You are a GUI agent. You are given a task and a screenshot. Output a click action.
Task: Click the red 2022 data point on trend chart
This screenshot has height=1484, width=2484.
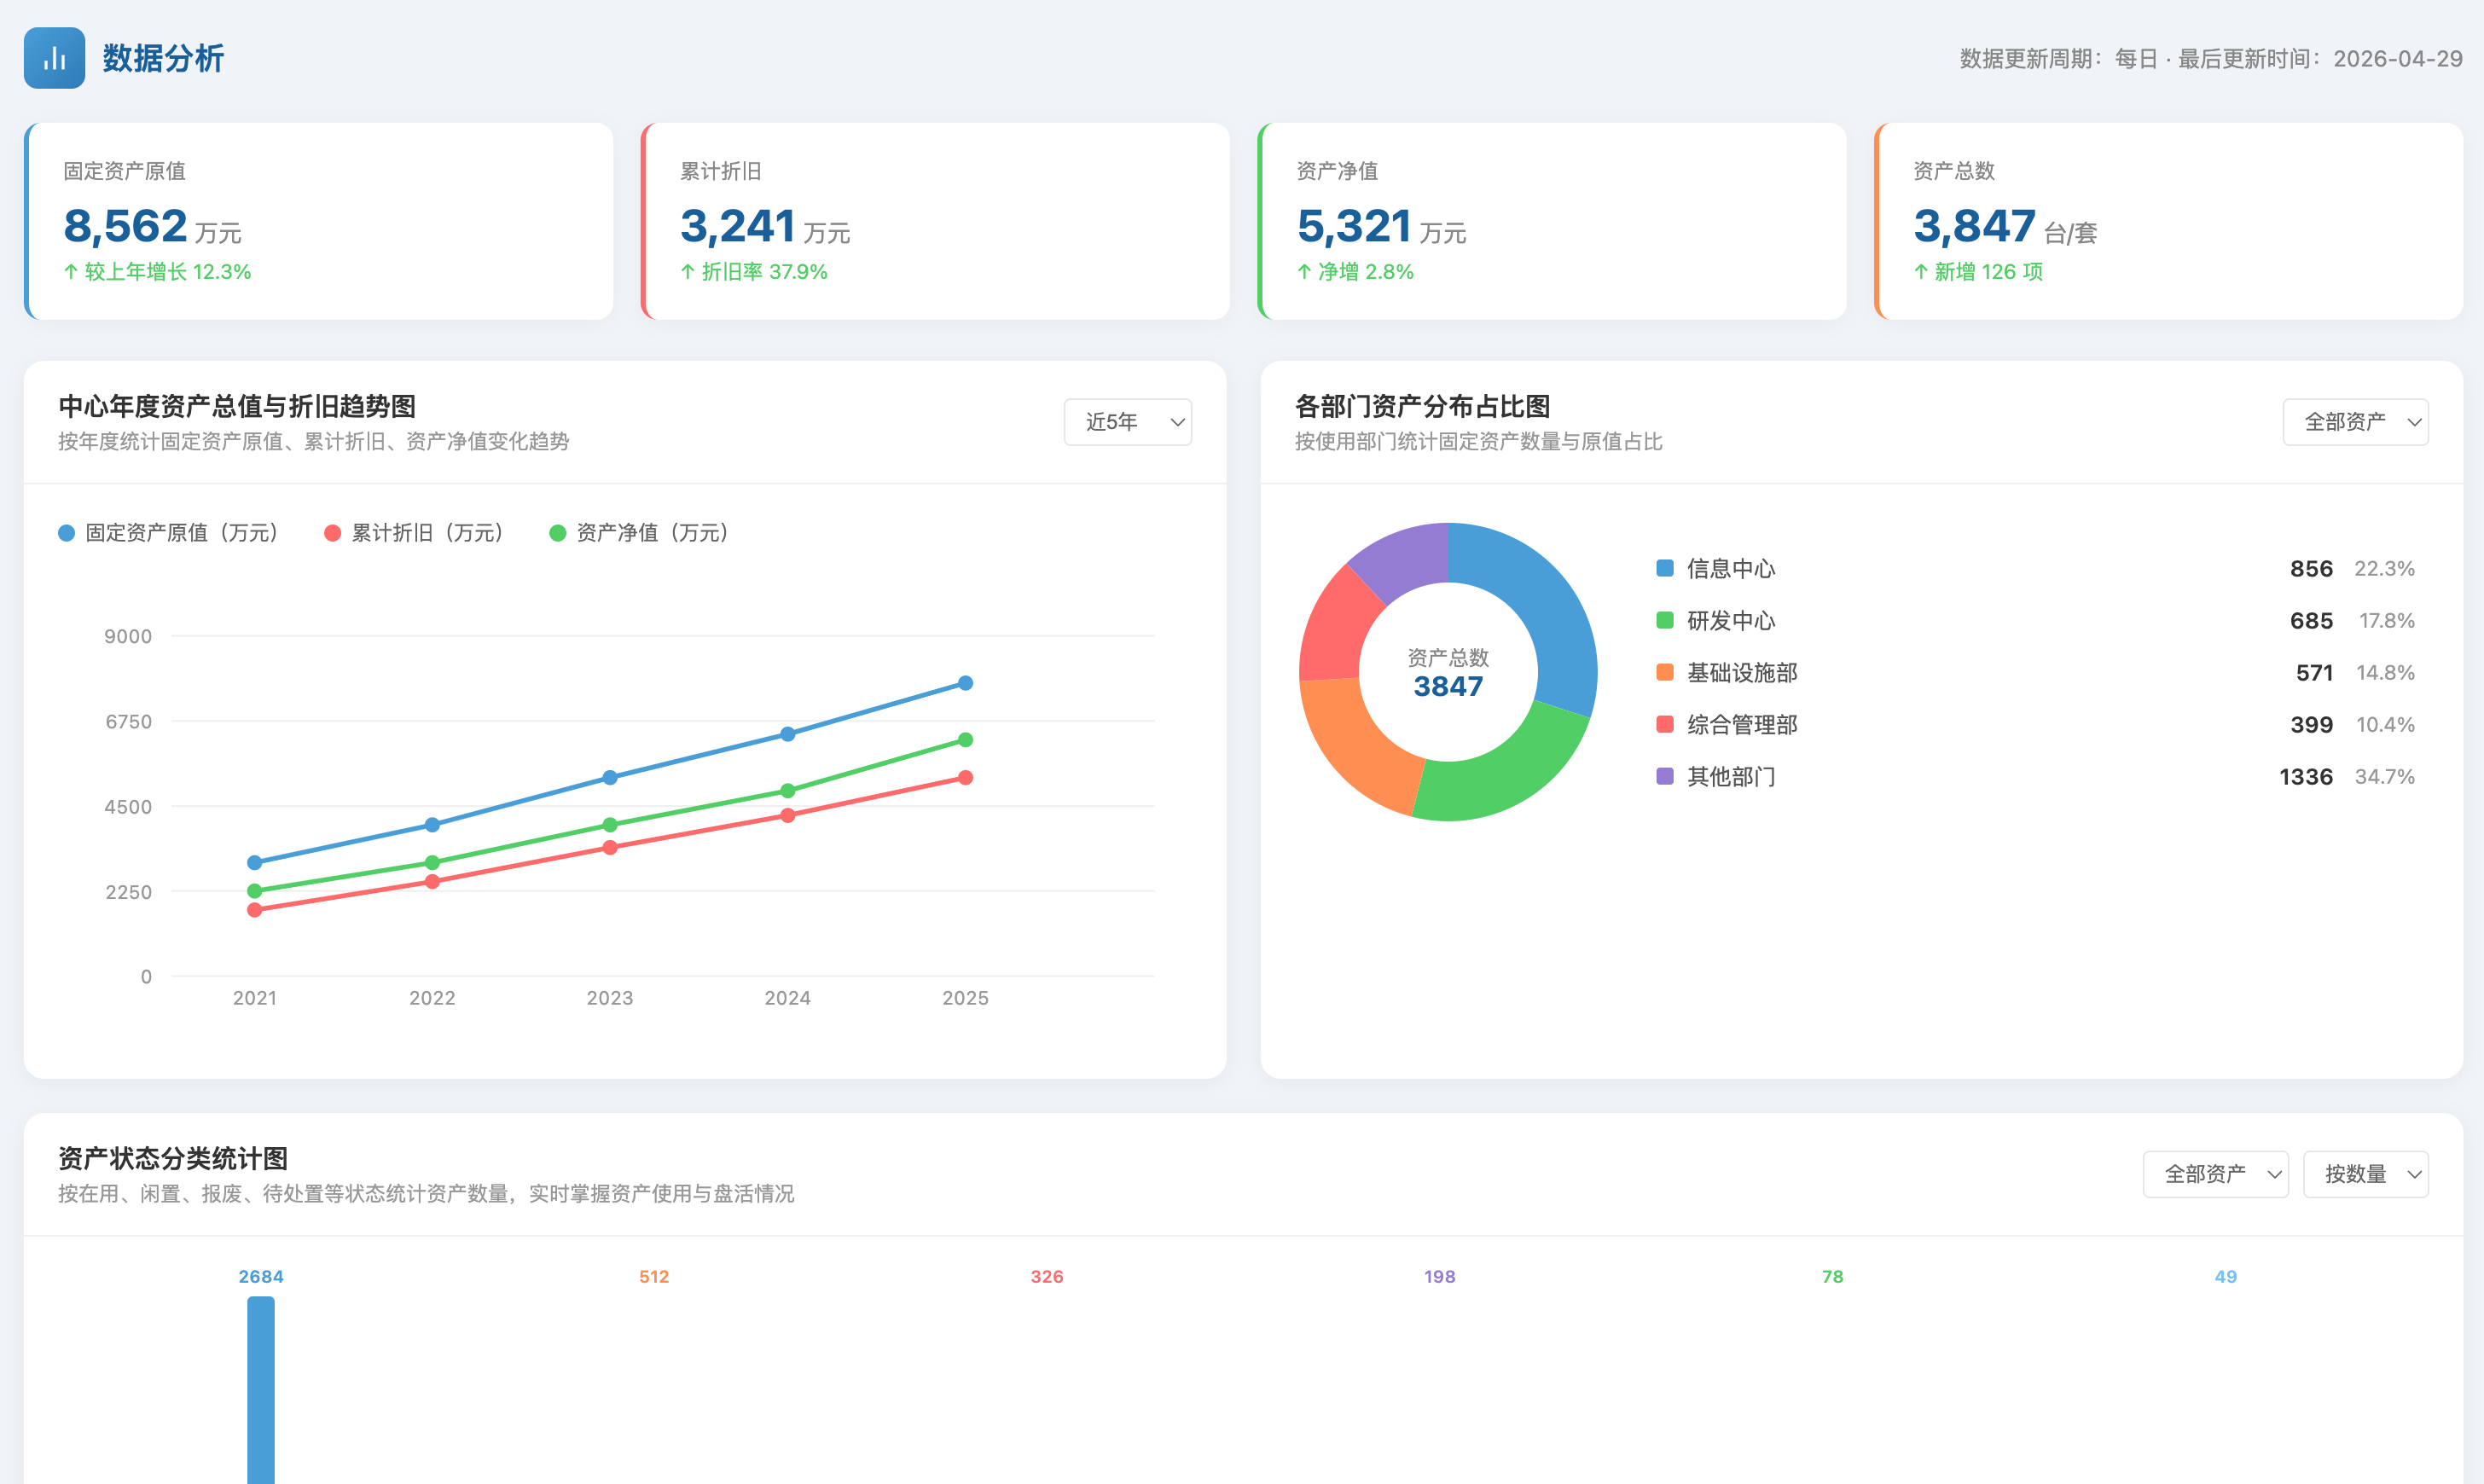pyautogui.click(x=432, y=881)
